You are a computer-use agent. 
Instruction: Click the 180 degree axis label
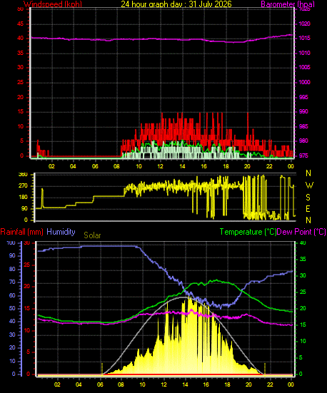point(23,198)
